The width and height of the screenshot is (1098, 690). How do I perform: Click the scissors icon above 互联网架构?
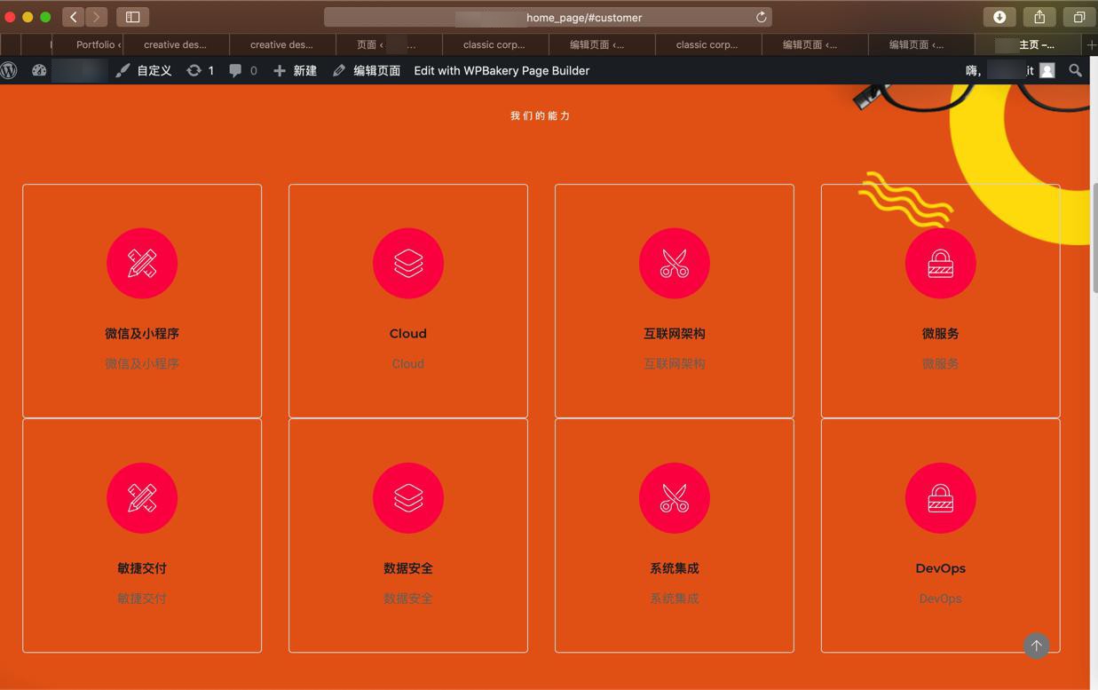click(x=675, y=264)
